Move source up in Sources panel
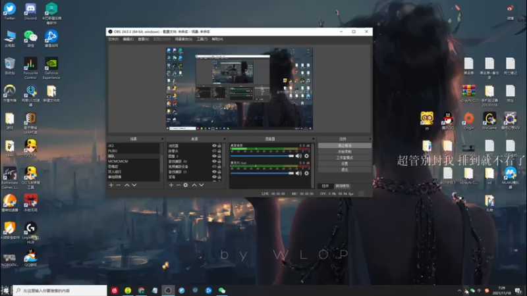This screenshot has width=527, height=296. coord(194,185)
